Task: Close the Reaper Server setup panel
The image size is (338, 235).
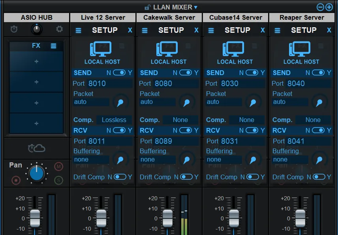Action: click(329, 30)
